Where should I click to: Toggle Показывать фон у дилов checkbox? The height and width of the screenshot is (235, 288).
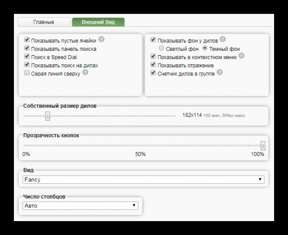[153, 40]
